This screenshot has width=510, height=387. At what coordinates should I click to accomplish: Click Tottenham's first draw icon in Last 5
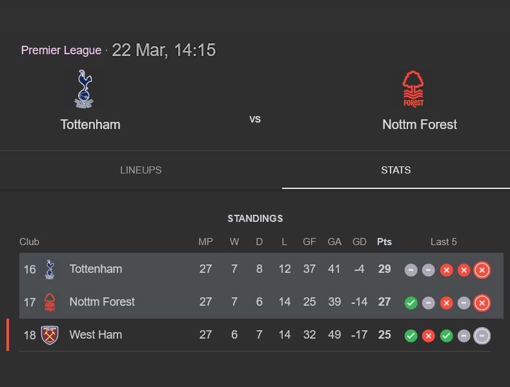411,270
